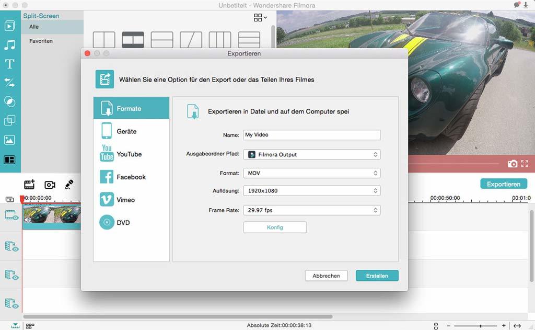Viewport: 535px width, 330px height.
Task: Choose the selected dark split layout
Action: point(133,40)
